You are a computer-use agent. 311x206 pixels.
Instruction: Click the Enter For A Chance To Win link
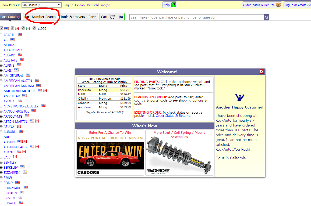[110, 132]
